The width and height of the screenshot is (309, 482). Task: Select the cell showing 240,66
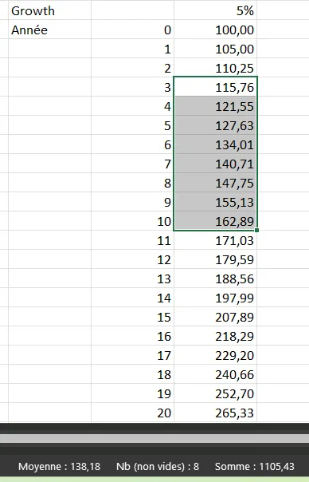pyautogui.click(x=215, y=374)
